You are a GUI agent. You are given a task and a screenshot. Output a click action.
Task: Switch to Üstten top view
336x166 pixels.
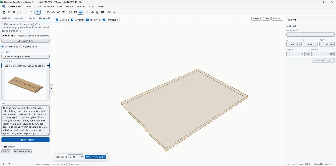pyautogui.click(x=256, y=19)
